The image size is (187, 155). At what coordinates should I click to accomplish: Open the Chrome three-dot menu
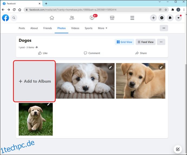click(x=184, y=10)
